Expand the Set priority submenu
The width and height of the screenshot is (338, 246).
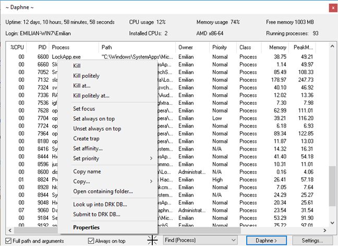[x=113, y=158]
